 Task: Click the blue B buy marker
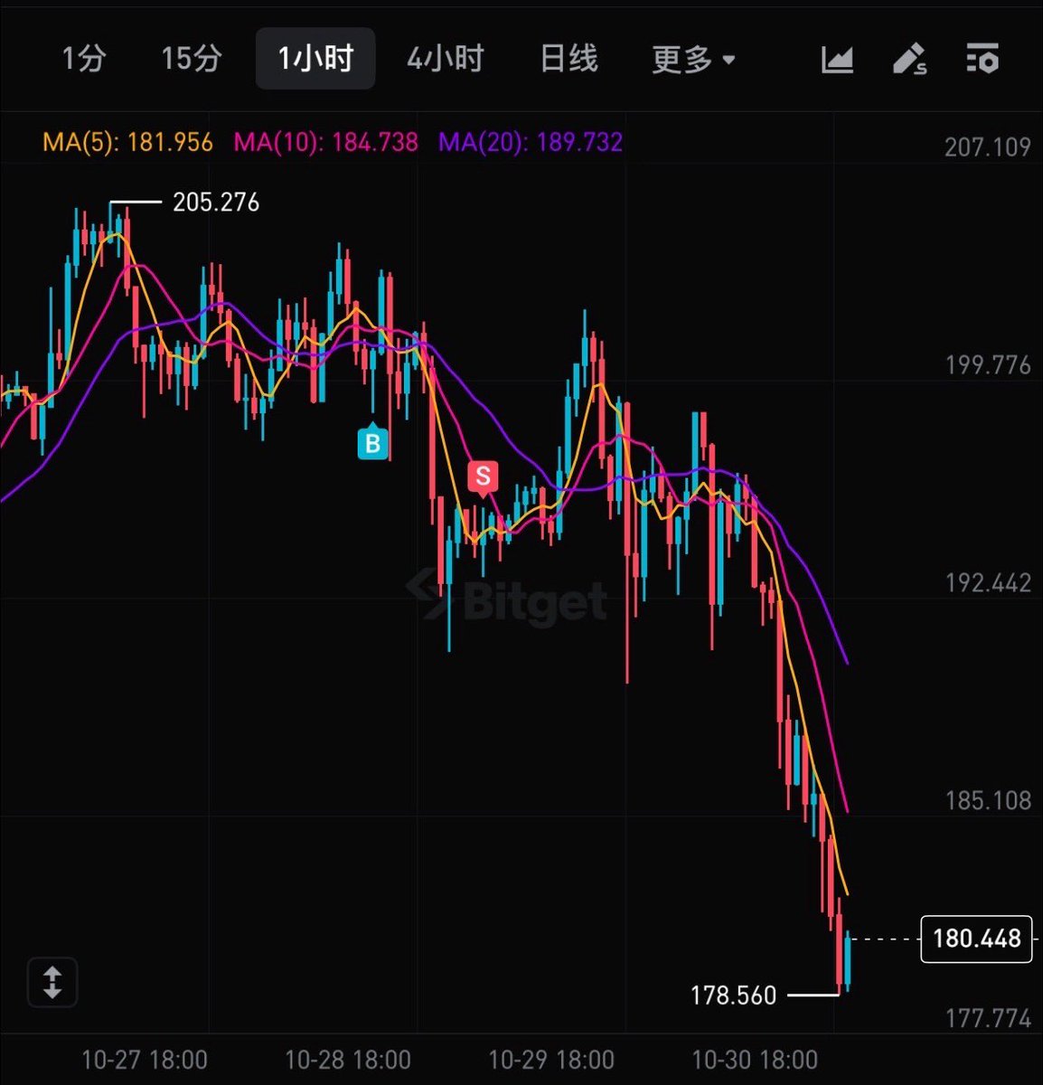click(x=372, y=442)
